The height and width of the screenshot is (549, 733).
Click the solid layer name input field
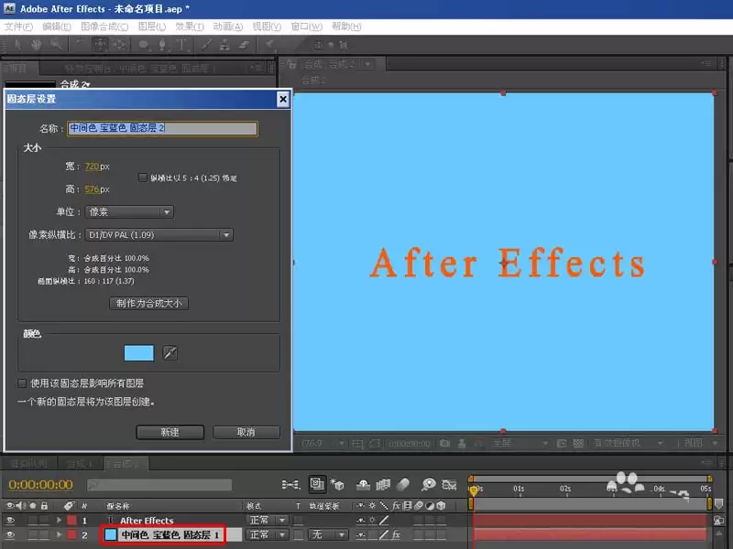(162, 128)
